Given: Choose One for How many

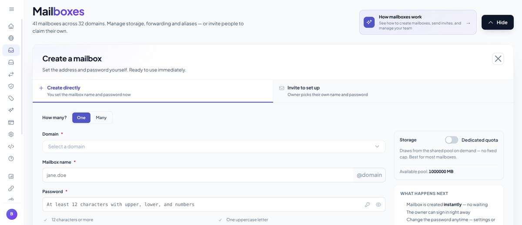Looking at the screenshot, I should coord(81,118).
